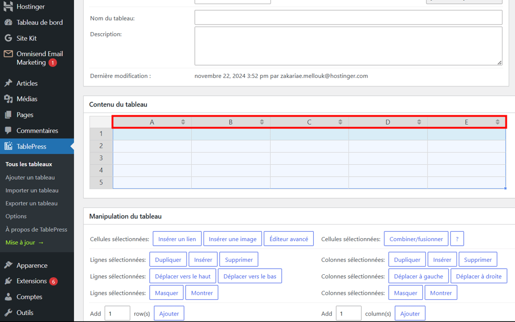Click the Insérer une image button
The width and height of the screenshot is (515, 322).
pyautogui.click(x=232, y=239)
